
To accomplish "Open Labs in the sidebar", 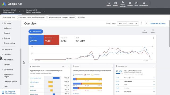I will point(6,86).
